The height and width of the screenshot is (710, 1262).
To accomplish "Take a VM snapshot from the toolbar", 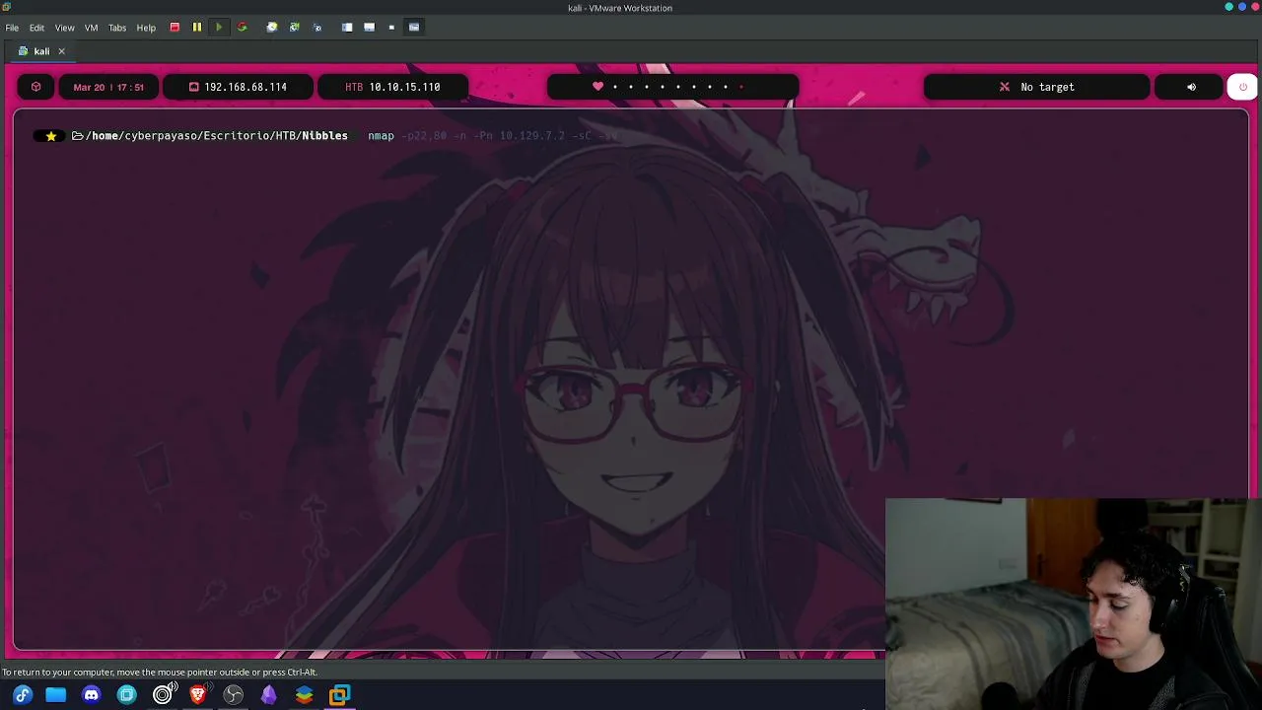I will (x=272, y=28).
